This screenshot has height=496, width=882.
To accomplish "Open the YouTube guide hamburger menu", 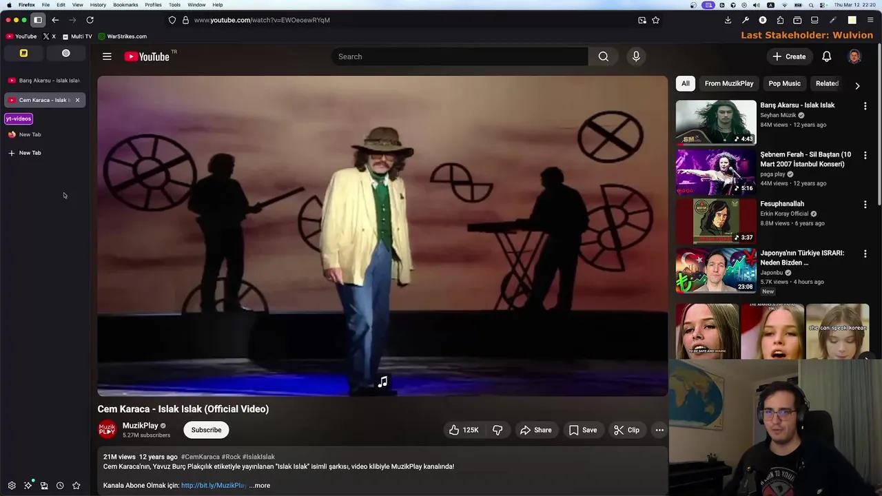I will click(107, 56).
